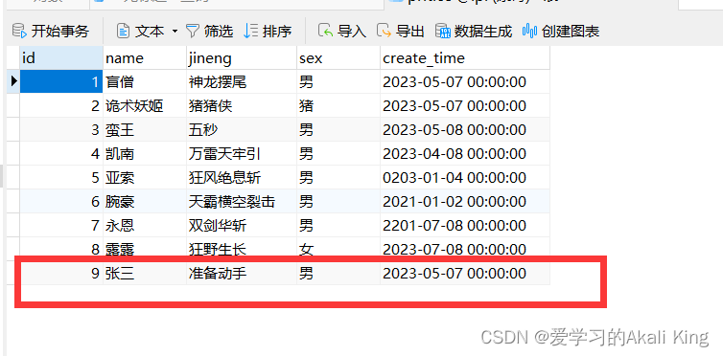The width and height of the screenshot is (723, 356).
Task: Click the sex cell 女
Action: (x=338, y=249)
